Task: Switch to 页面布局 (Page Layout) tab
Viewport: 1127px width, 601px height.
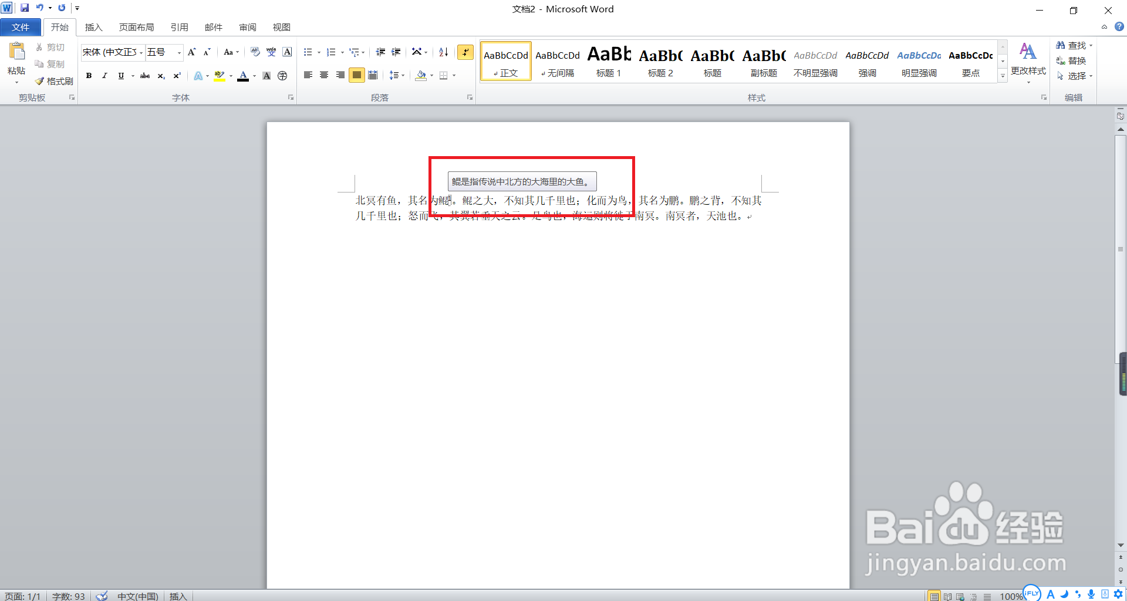Action: point(136,27)
